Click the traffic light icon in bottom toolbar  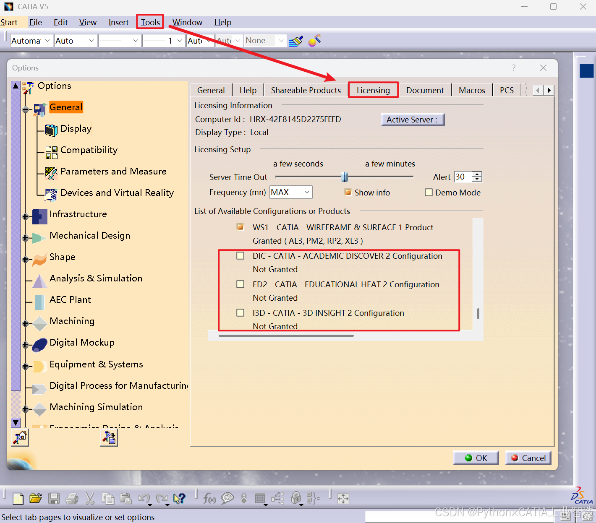244,498
